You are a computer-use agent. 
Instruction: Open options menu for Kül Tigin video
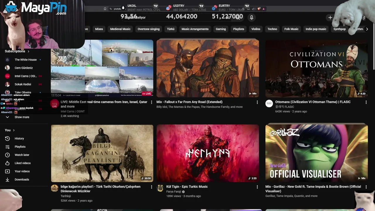point(257,187)
